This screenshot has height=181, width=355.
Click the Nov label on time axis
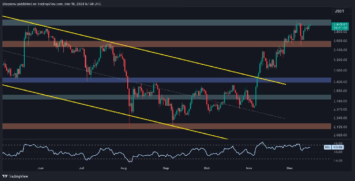(x=250, y=168)
